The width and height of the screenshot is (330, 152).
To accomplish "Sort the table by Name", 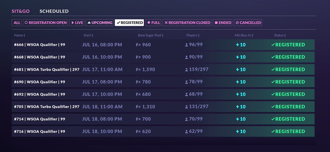I will point(20,35).
